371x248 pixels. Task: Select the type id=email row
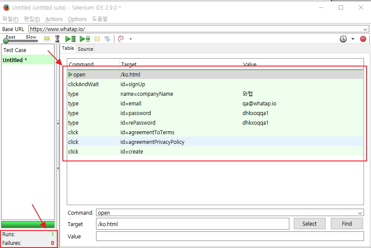point(215,103)
